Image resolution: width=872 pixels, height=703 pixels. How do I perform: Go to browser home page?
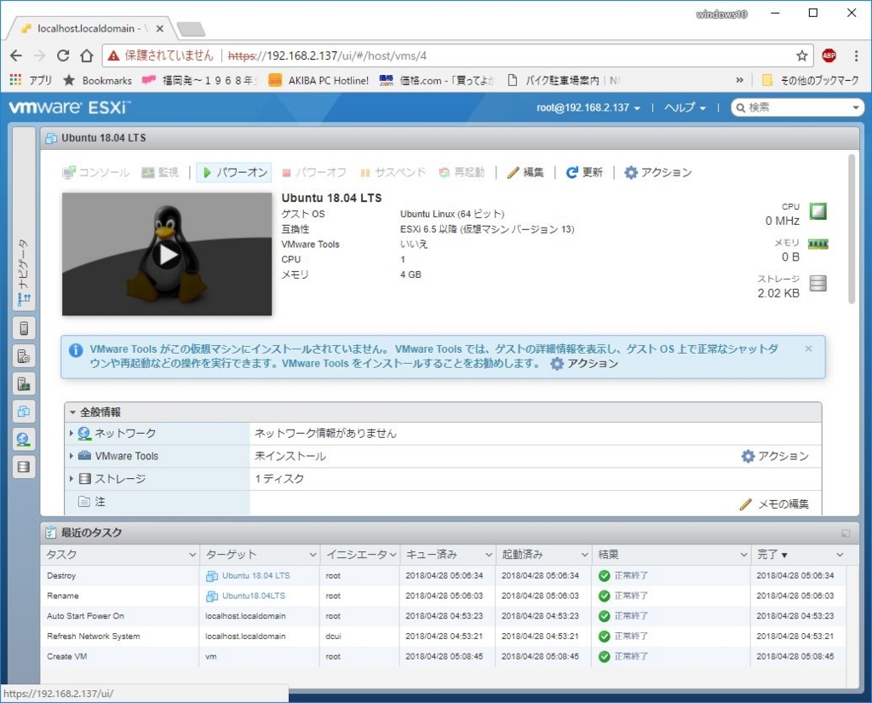[86, 55]
